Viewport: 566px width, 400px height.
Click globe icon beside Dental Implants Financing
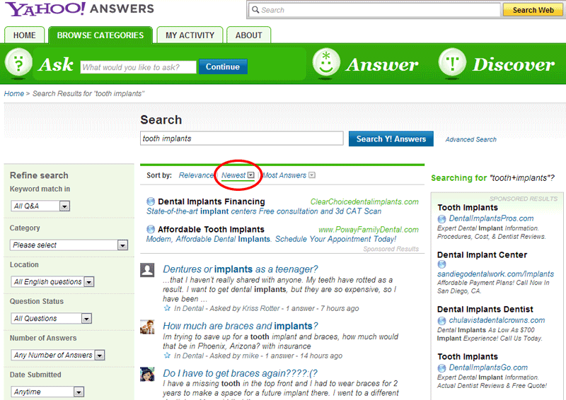pyautogui.click(x=151, y=201)
